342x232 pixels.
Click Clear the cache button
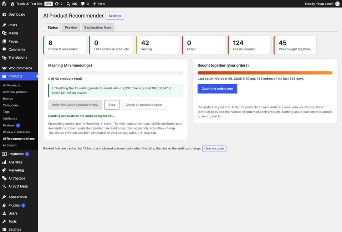coord(214,148)
